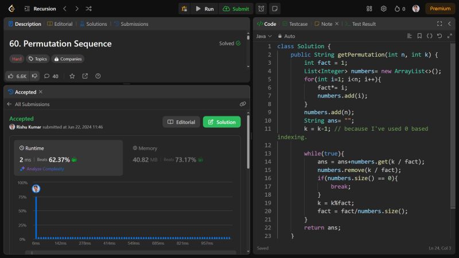Start the timer with the alarm clock icon
The image size is (459, 258).
click(261, 9)
